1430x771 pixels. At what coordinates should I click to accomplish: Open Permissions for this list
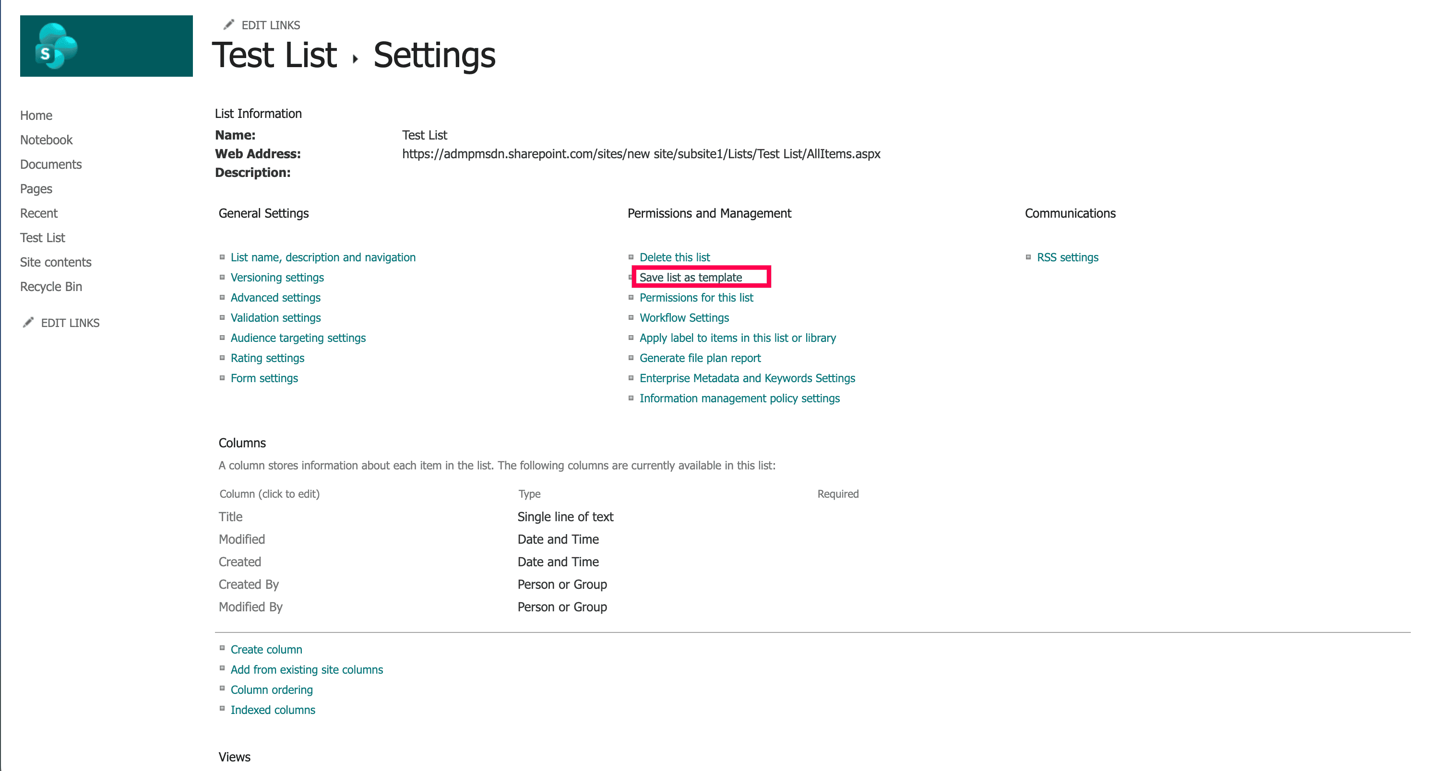(696, 297)
